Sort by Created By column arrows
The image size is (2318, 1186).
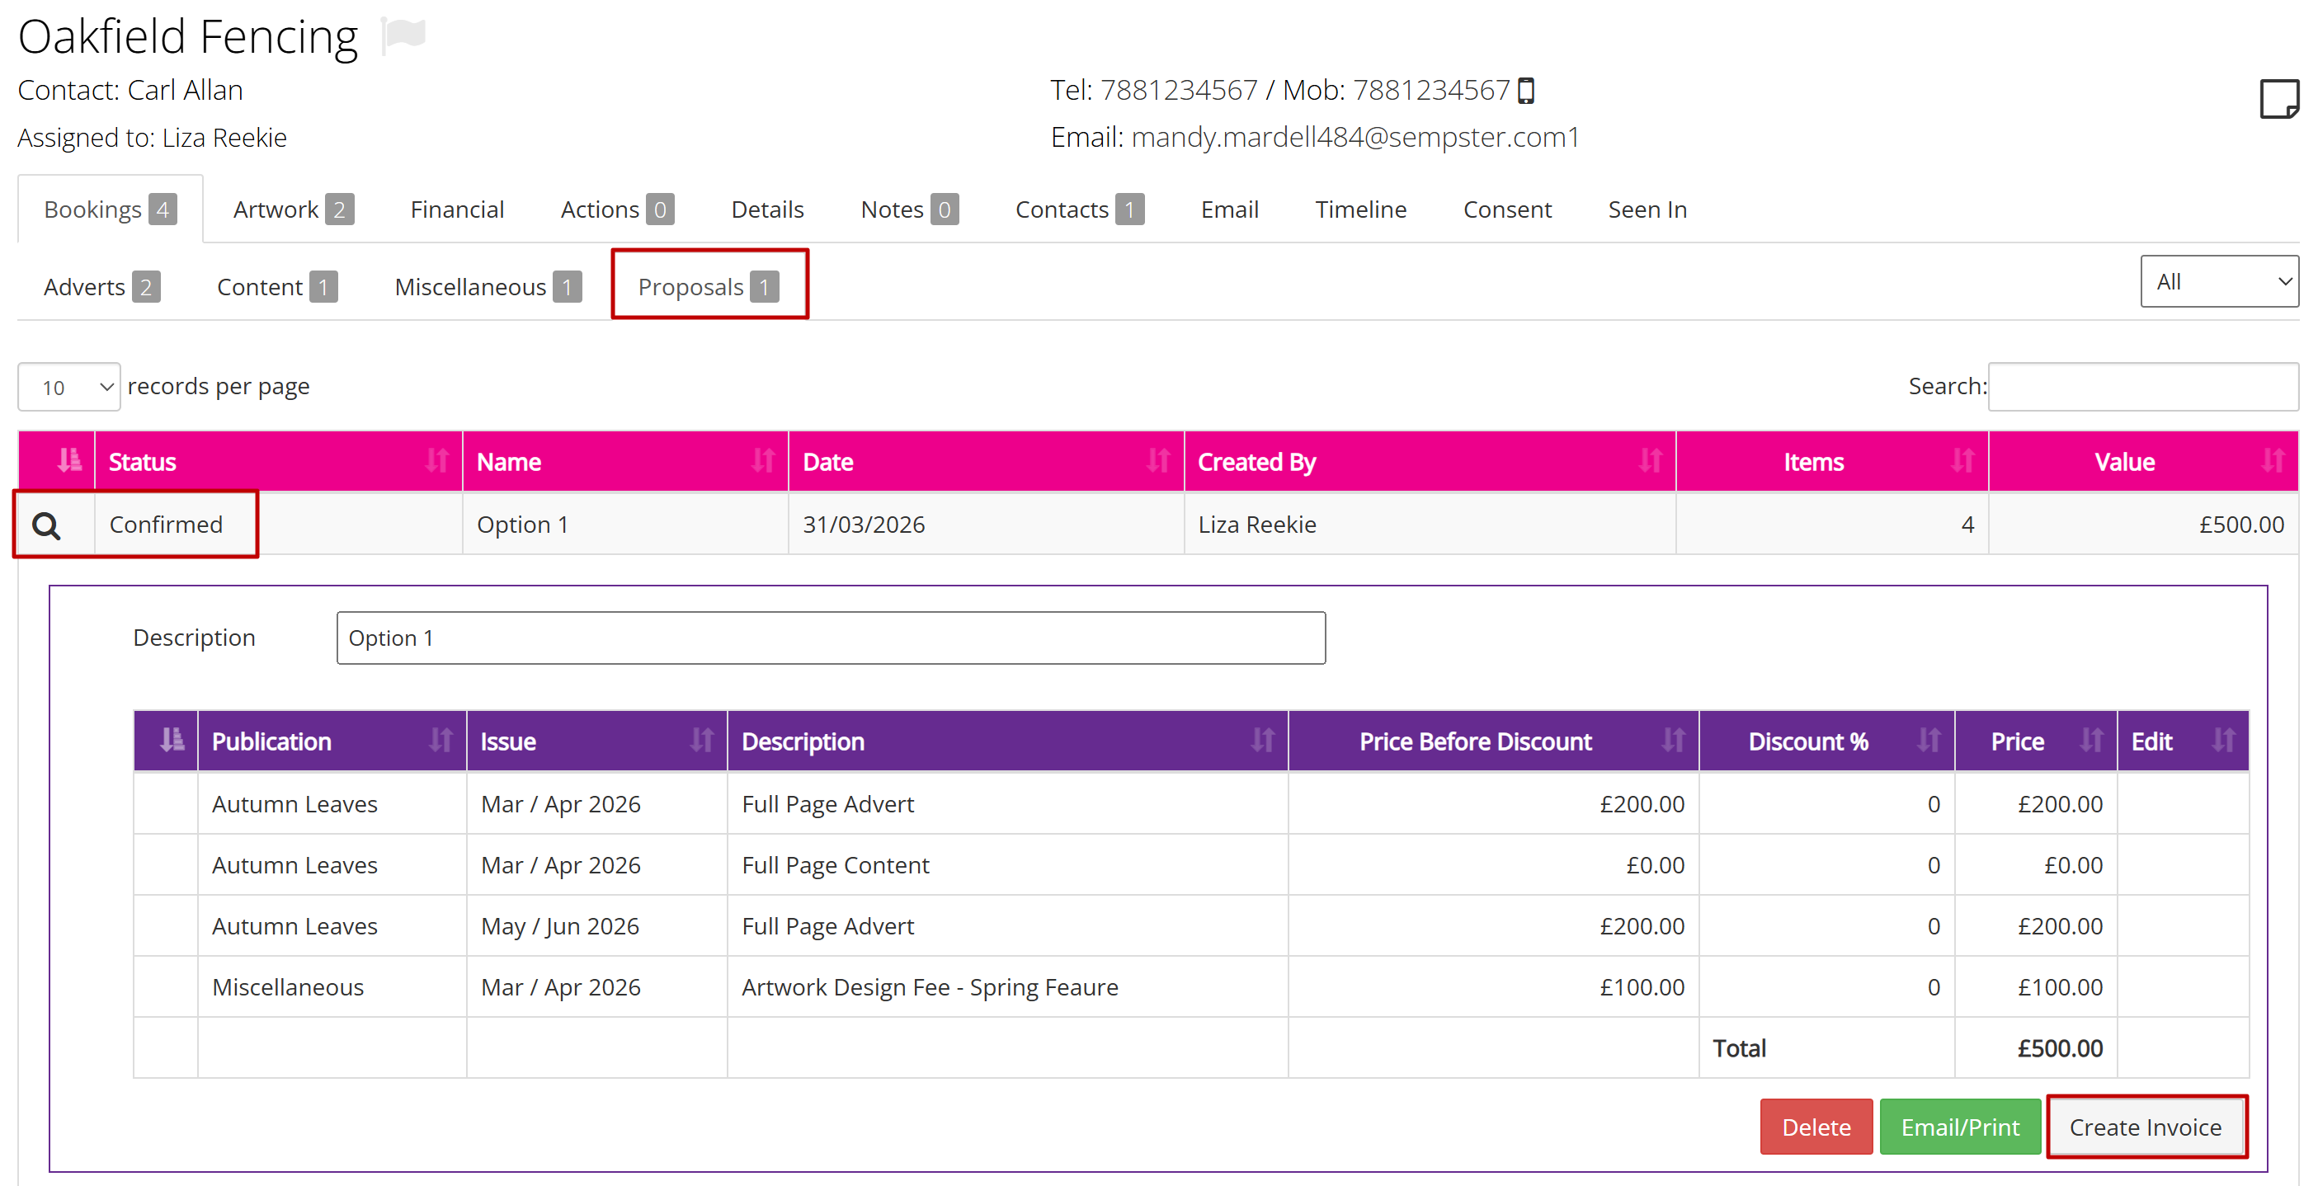click(1651, 462)
